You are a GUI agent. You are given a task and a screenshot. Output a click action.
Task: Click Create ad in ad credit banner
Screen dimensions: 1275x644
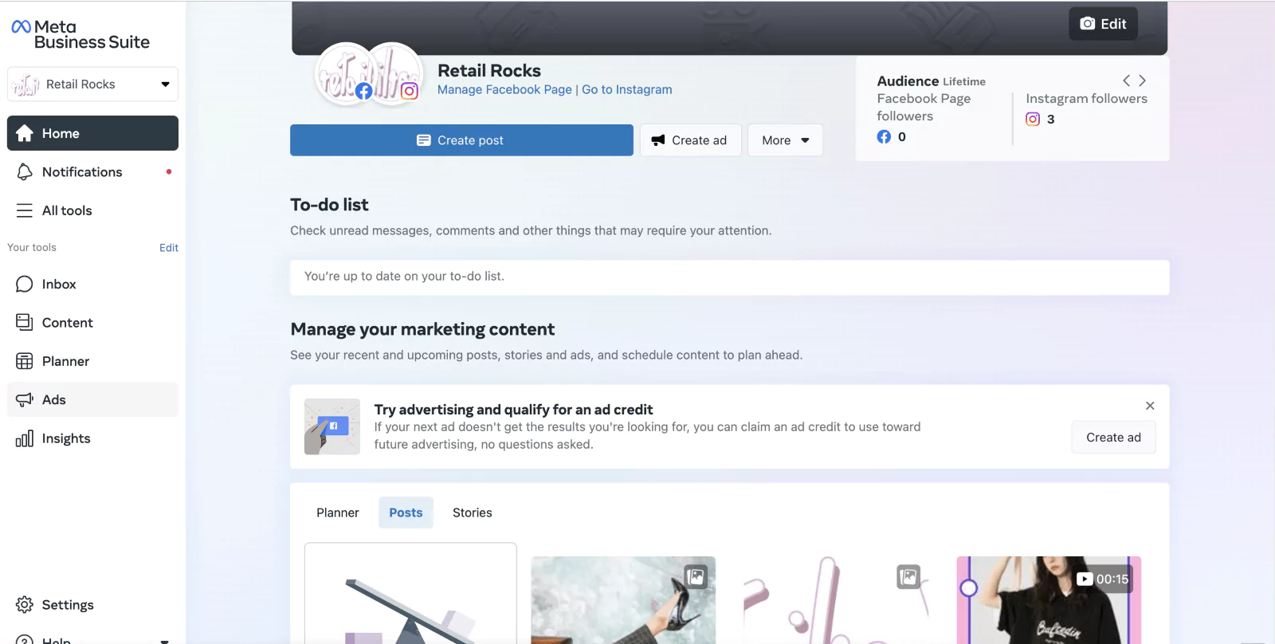pos(1113,437)
